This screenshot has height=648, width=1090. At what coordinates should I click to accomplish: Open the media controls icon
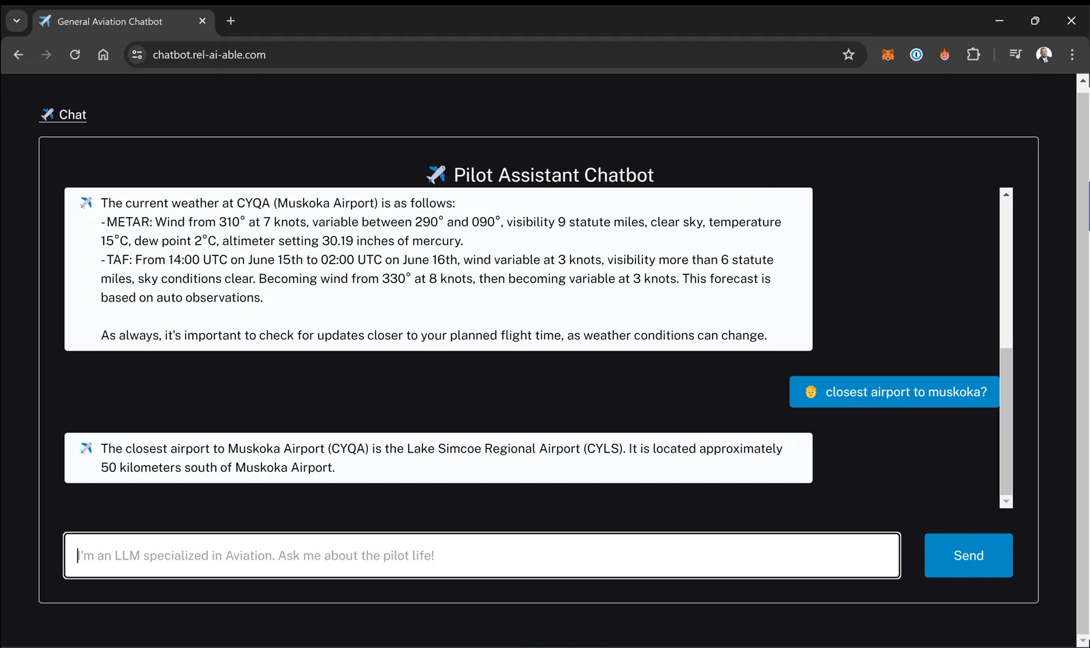[1015, 54]
